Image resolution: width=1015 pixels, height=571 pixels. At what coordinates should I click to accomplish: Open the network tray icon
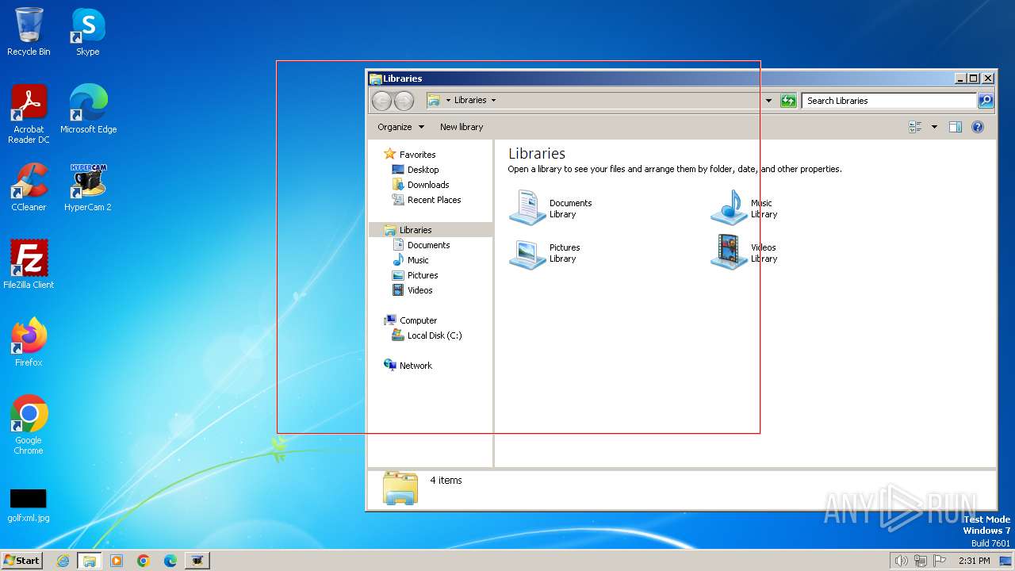[x=921, y=561]
